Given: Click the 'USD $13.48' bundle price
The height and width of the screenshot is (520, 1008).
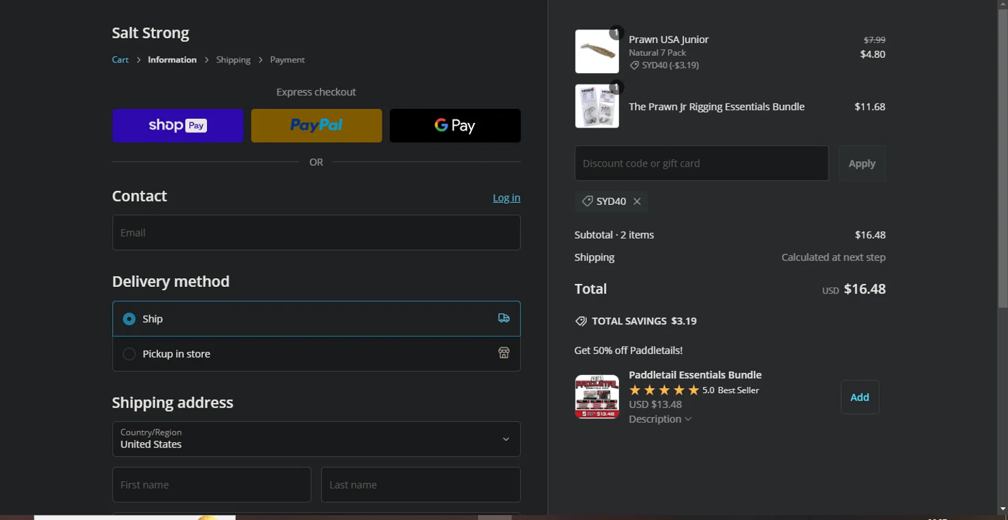Looking at the screenshot, I should 655,404.
